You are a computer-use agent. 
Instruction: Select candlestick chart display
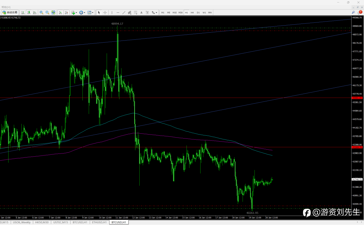point(29,12)
